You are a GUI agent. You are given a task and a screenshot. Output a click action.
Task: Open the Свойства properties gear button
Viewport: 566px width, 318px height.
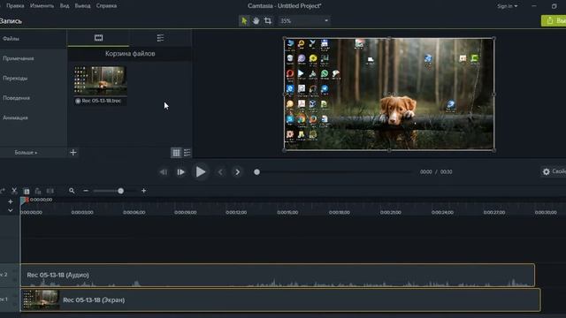tap(554, 171)
